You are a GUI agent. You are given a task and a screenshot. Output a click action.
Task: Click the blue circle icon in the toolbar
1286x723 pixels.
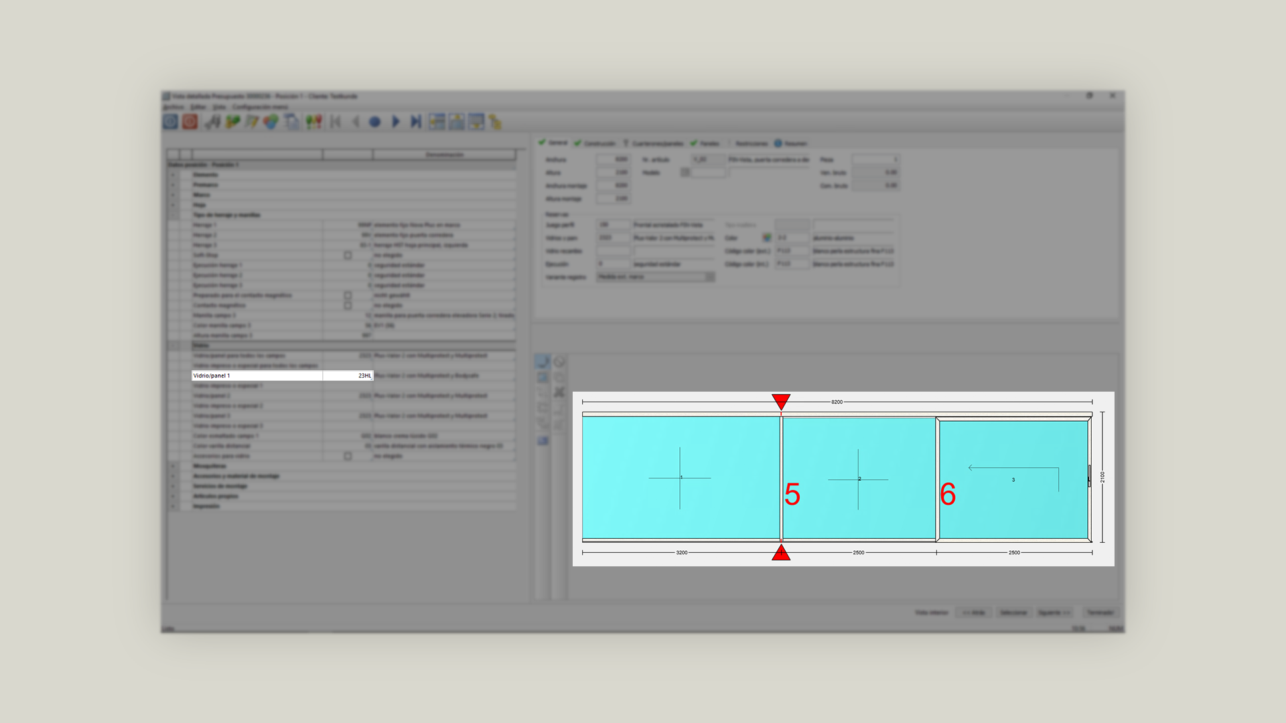[x=375, y=122]
